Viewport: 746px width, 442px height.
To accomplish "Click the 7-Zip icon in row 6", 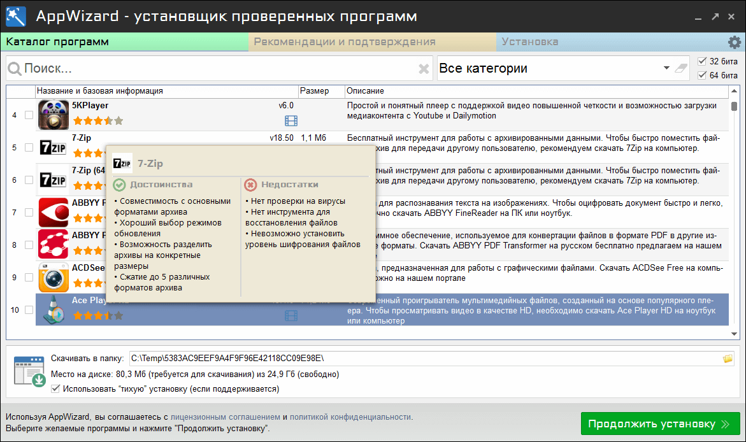I will [x=53, y=180].
